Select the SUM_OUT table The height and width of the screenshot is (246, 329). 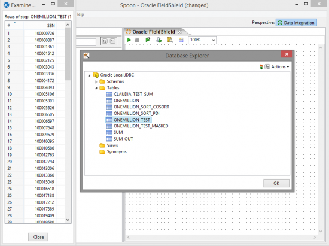click(x=123, y=139)
